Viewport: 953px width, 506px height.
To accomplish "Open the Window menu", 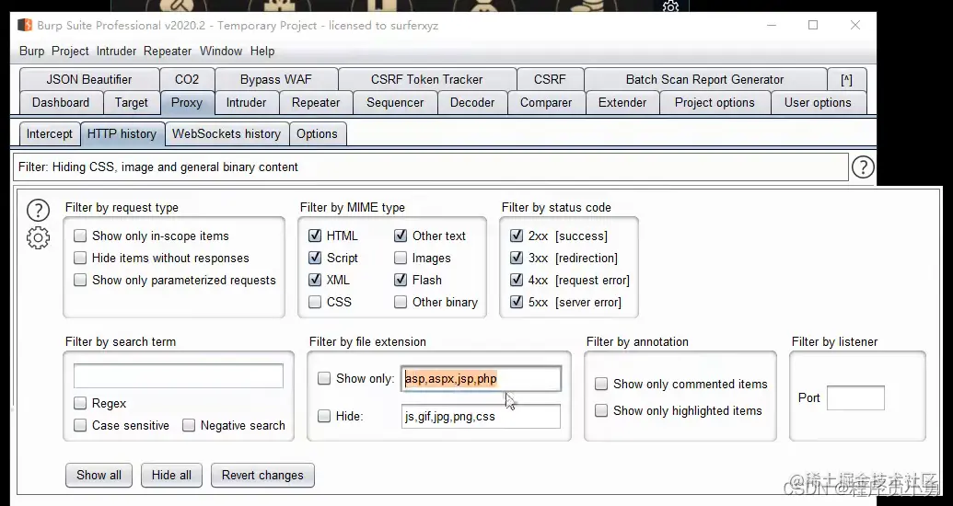I will [x=221, y=51].
